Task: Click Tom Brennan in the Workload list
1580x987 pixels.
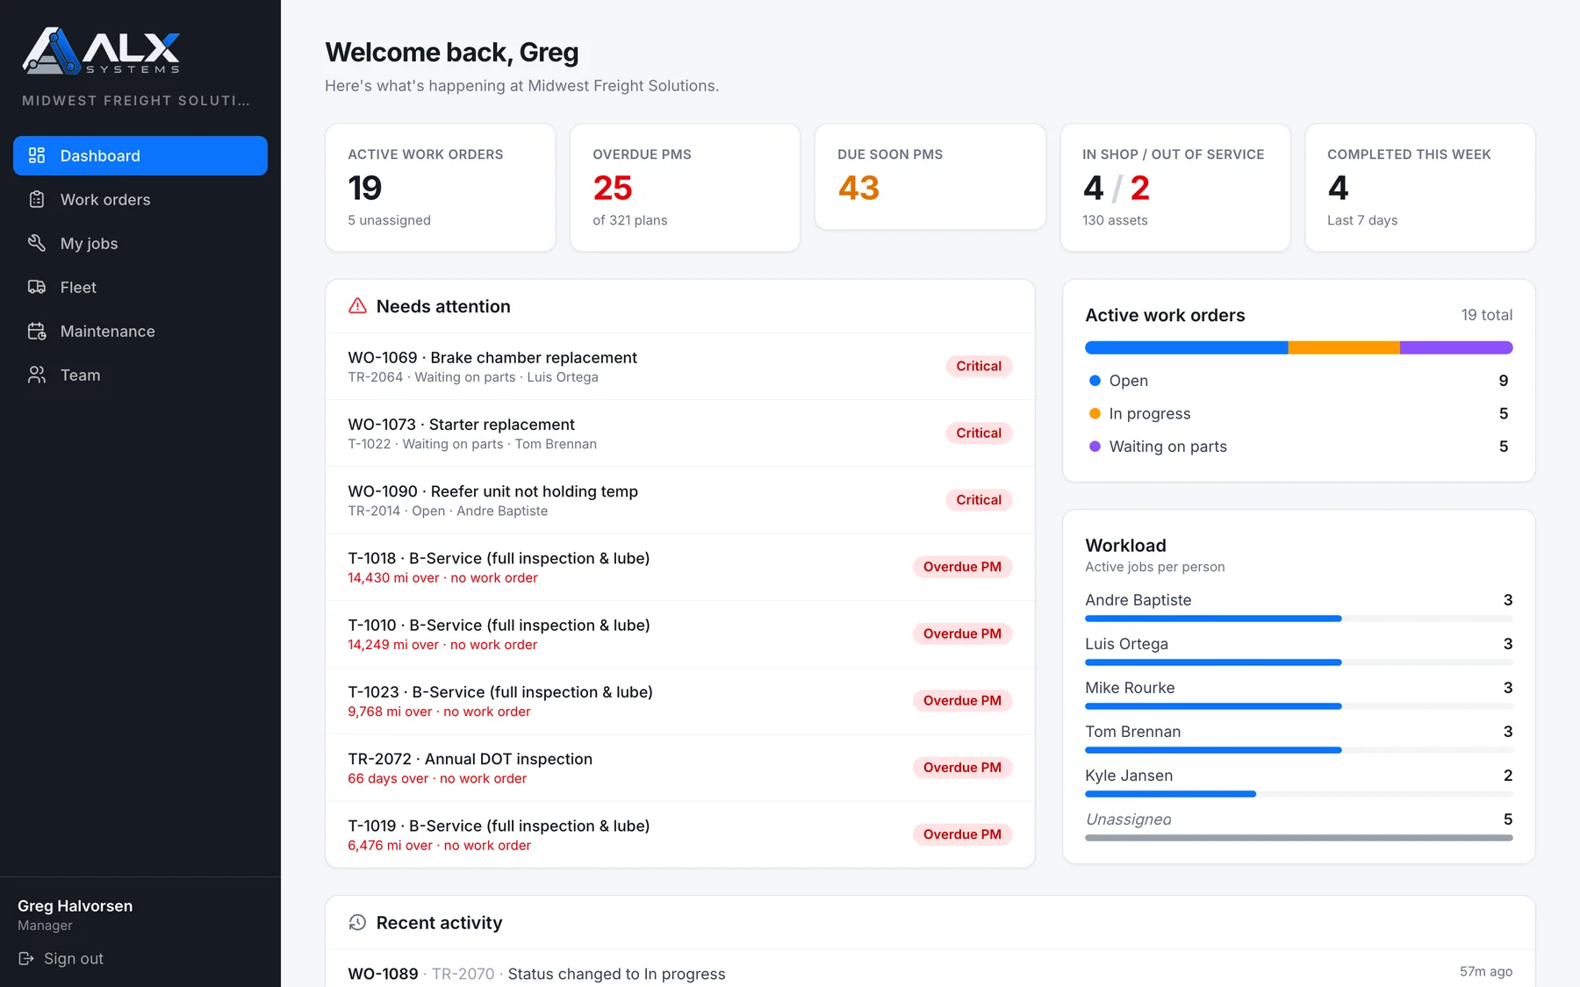Action: pyautogui.click(x=1132, y=732)
